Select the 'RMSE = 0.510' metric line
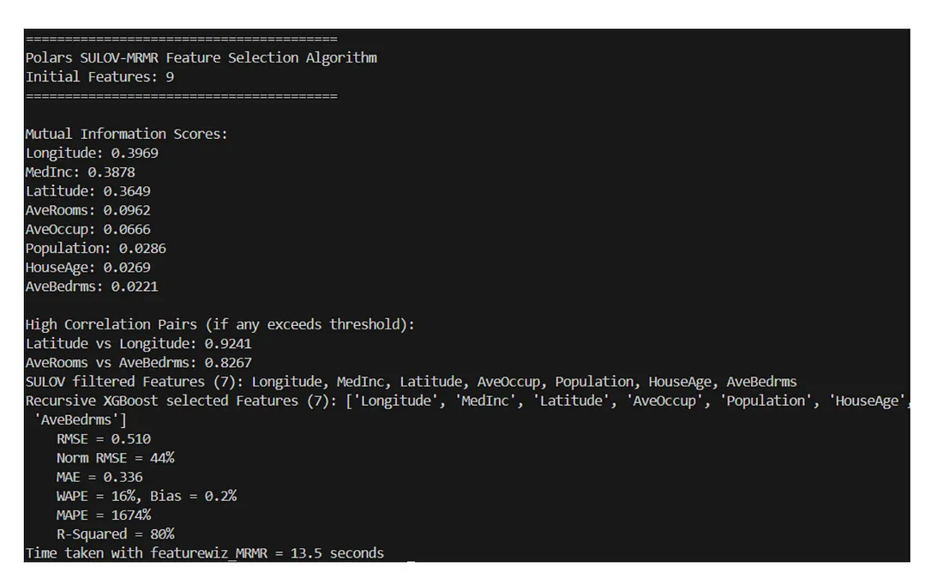 (x=104, y=439)
